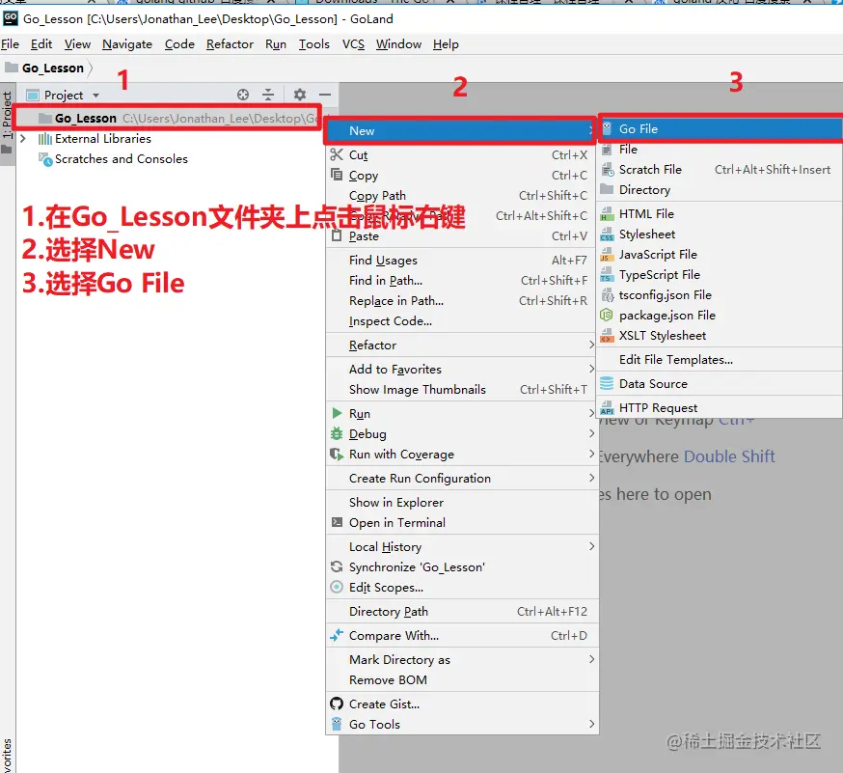Click the Scratch File icon
The height and width of the screenshot is (773, 843).
click(608, 170)
